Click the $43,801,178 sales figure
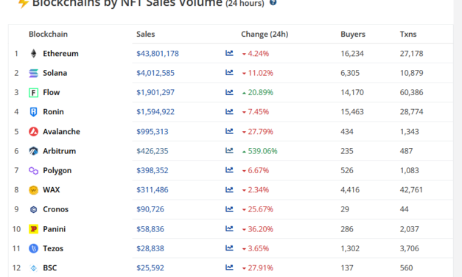The width and height of the screenshot is (462, 277). (158, 53)
